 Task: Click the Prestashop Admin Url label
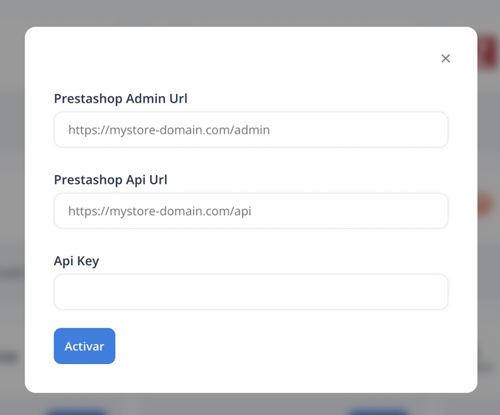(x=121, y=99)
